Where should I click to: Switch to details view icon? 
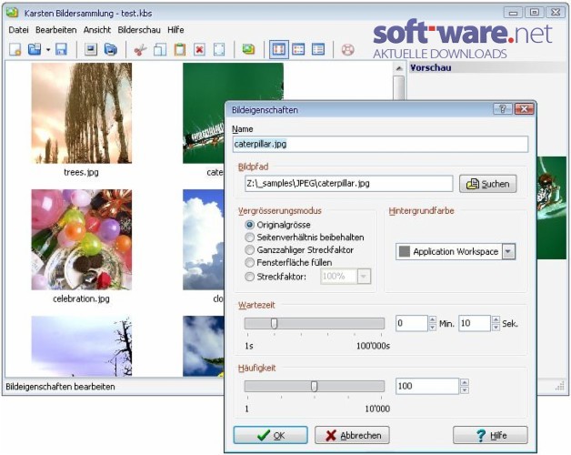[x=318, y=49]
